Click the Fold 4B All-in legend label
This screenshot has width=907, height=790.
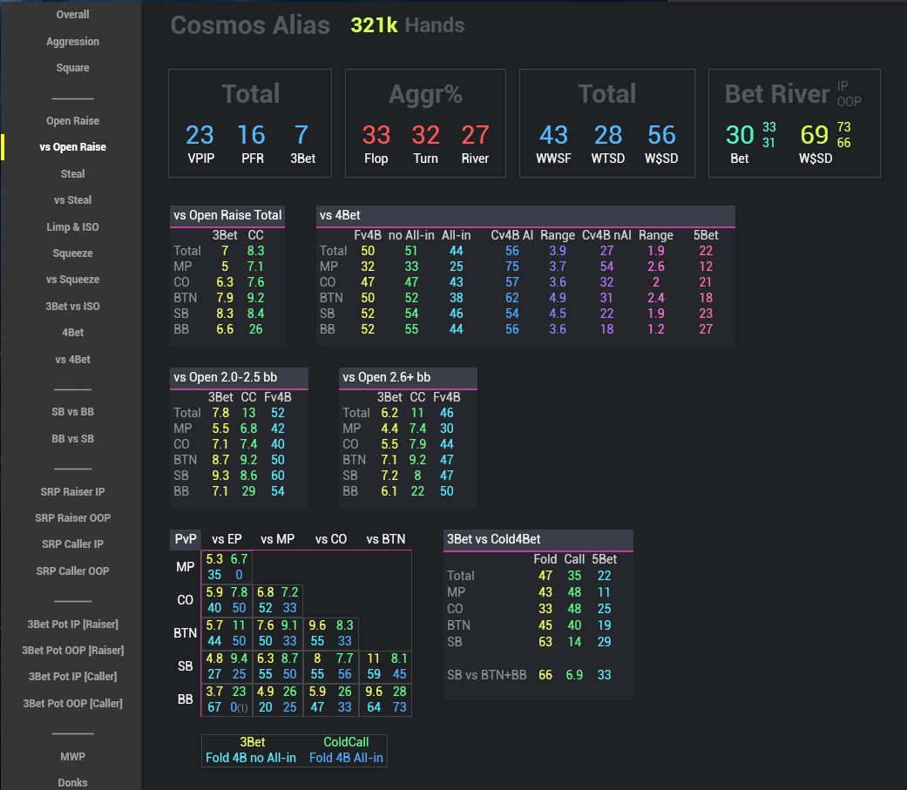(x=348, y=758)
